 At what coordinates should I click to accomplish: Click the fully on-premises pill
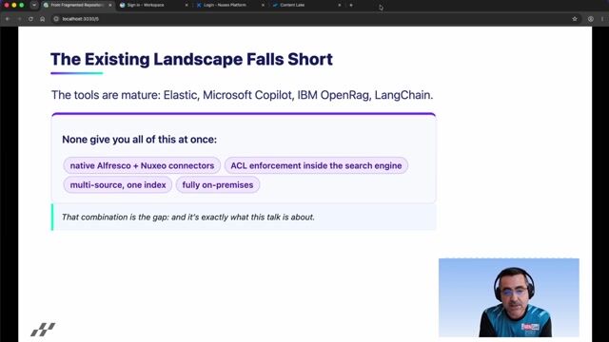pos(218,185)
